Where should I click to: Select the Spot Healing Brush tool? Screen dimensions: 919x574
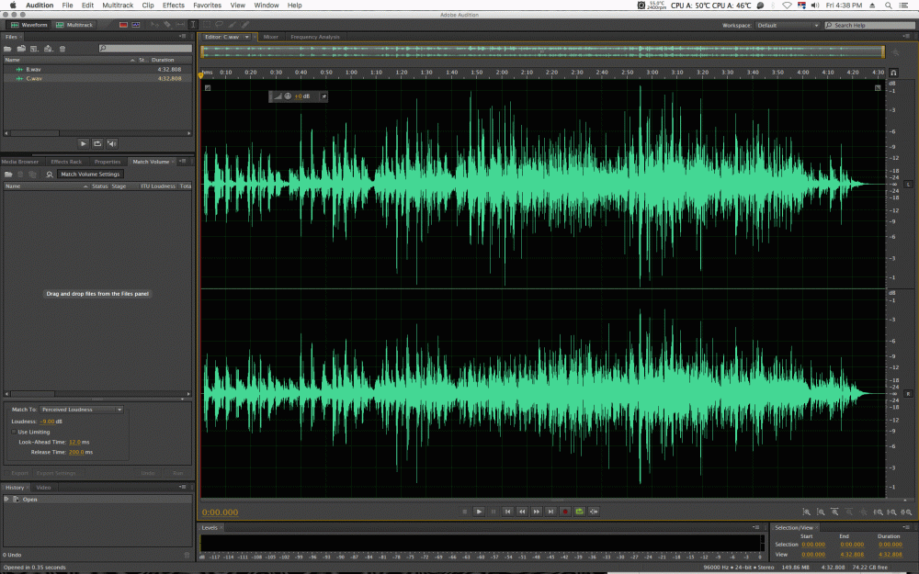(x=245, y=25)
